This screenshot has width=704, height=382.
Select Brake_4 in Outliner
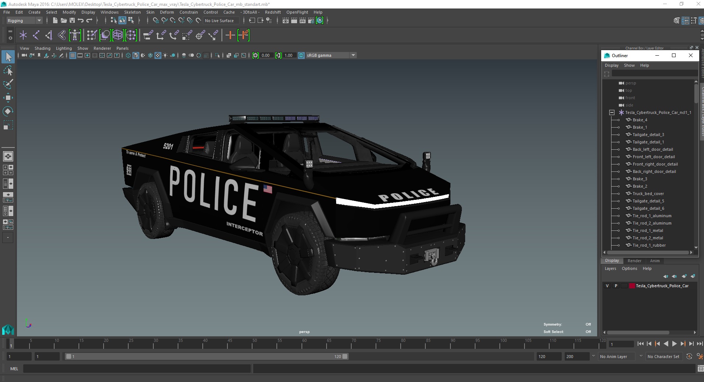click(639, 120)
